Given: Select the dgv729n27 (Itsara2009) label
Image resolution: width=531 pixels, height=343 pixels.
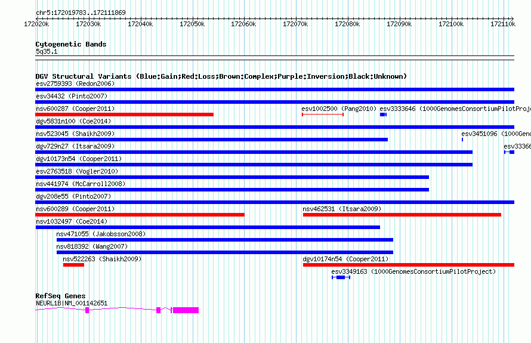Looking at the screenshot, I should 75,146.
